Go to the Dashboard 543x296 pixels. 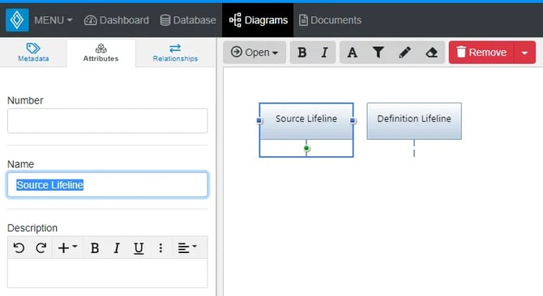point(117,20)
